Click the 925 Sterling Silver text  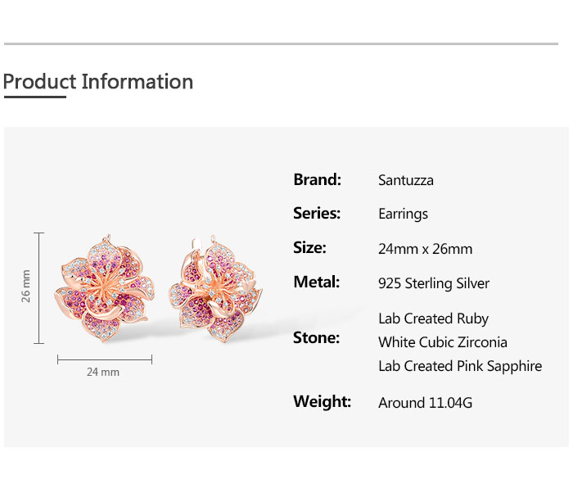(434, 283)
